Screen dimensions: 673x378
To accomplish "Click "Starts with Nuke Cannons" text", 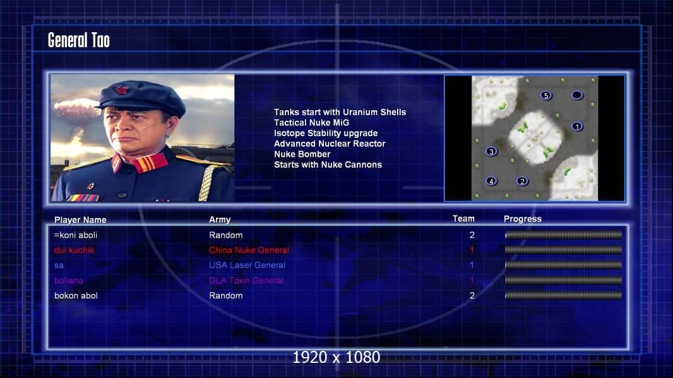I will [x=328, y=165].
